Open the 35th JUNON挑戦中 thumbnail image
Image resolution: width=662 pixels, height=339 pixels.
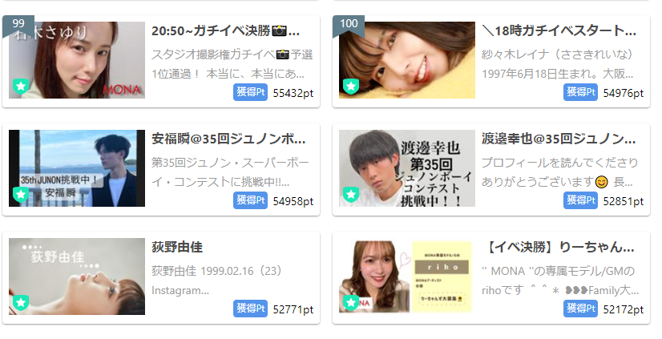77,168
